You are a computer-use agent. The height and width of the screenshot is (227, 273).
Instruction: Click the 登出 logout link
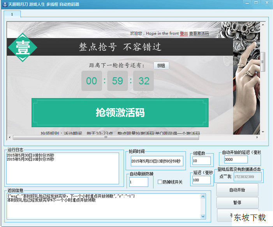tap(183, 34)
